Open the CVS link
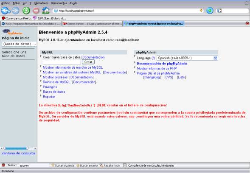The width and height of the screenshot is (250, 173). click(x=169, y=77)
